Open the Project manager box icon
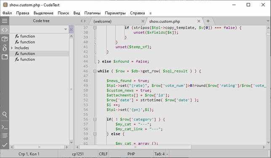 (5, 39)
